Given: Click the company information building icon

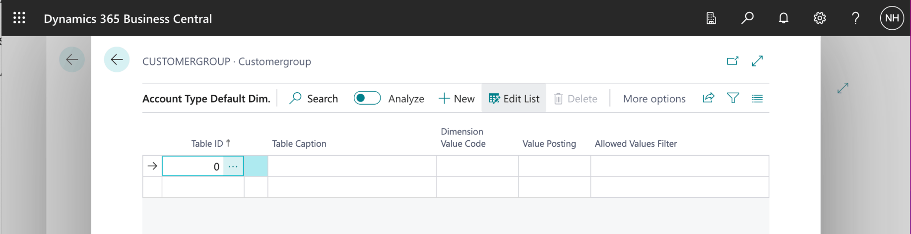Looking at the screenshot, I should (711, 18).
